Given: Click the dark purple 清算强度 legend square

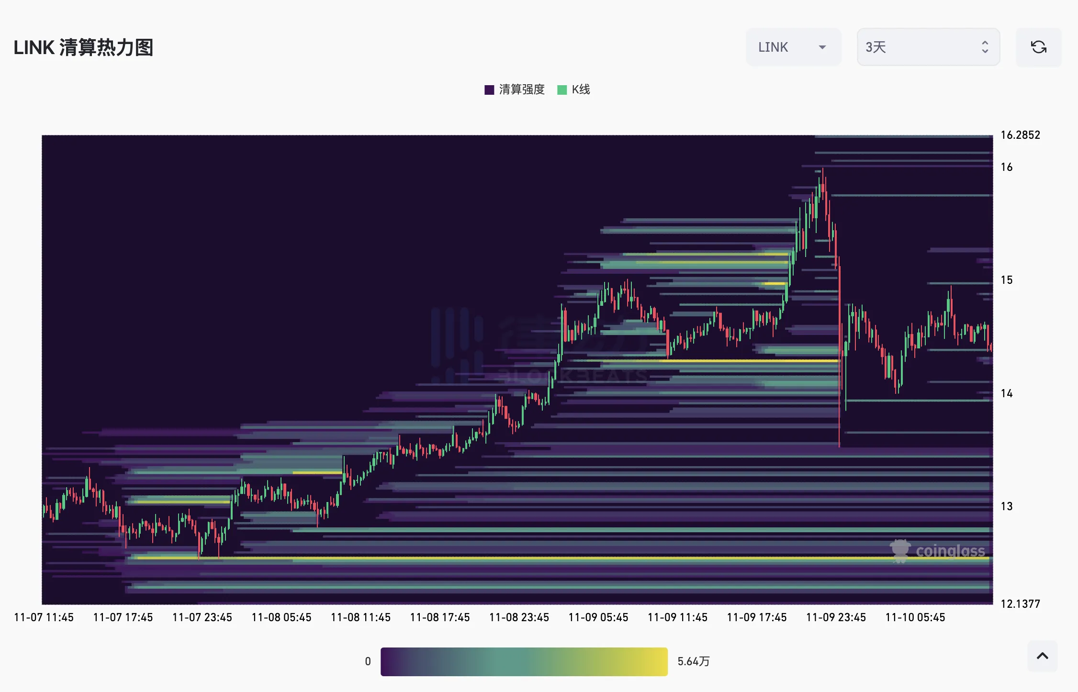Looking at the screenshot, I should pyautogui.click(x=489, y=90).
